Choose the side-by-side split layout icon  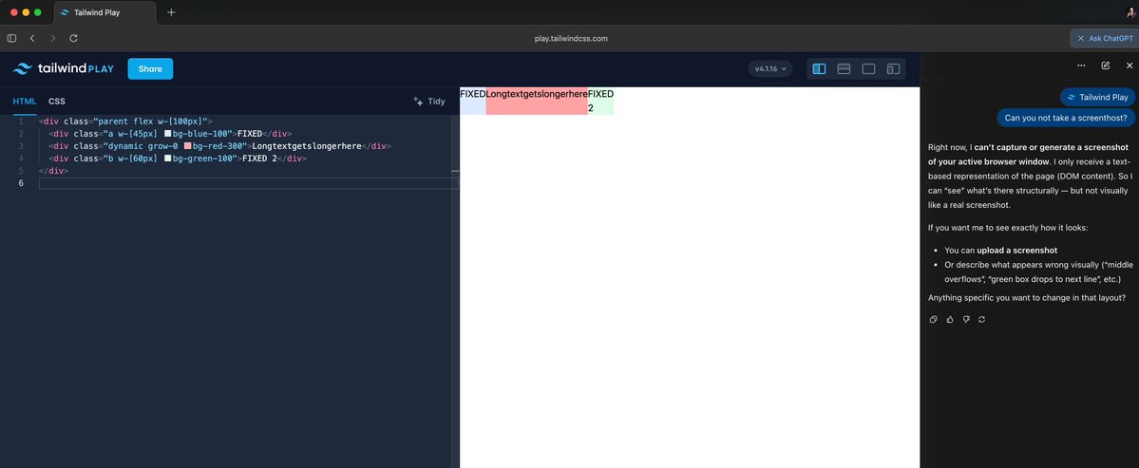(819, 69)
